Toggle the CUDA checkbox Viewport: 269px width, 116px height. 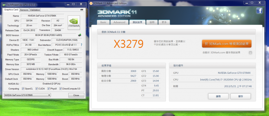pos(37,89)
